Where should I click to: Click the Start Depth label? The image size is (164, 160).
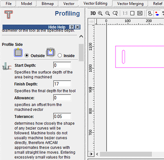[25, 65]
